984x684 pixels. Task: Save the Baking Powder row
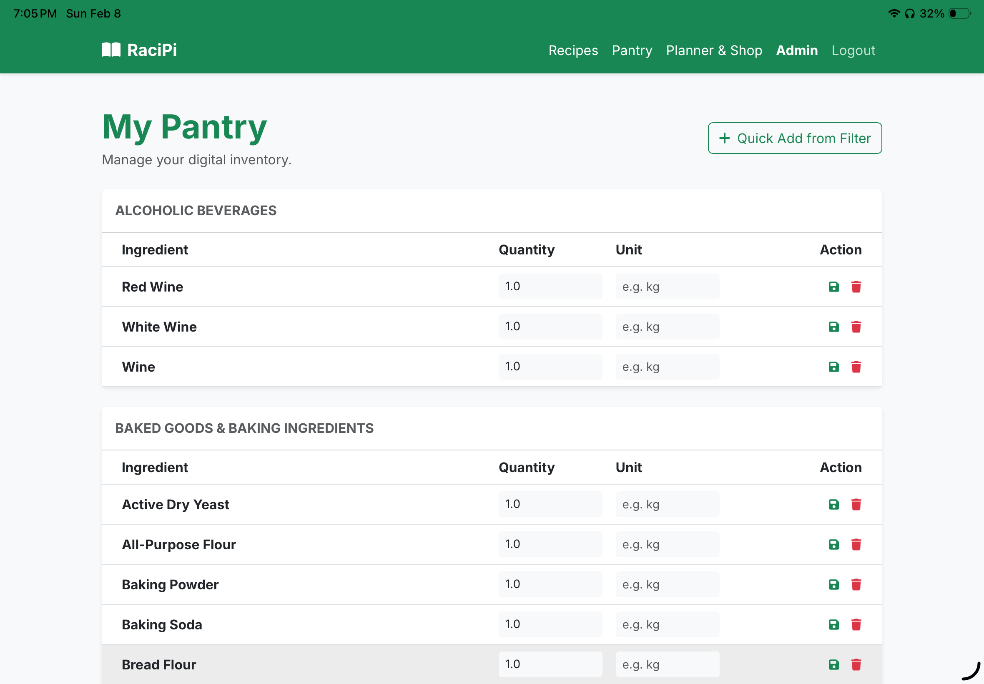click(833, 585)
